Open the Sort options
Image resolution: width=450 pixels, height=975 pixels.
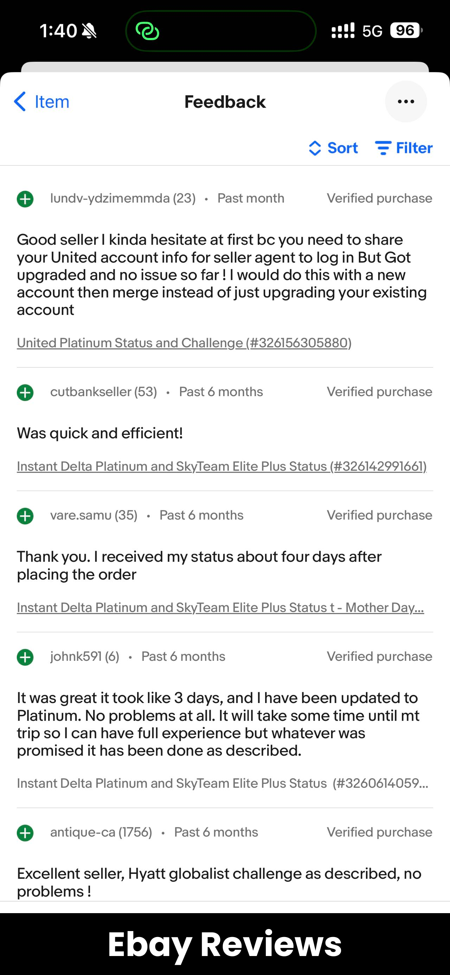[x=333, y=148]
